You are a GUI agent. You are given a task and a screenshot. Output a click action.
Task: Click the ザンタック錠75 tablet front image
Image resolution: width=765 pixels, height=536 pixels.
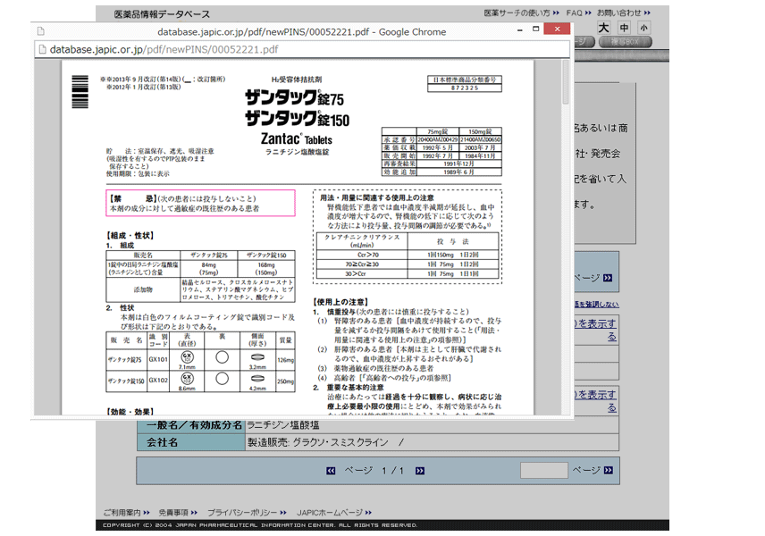(187, 357)
